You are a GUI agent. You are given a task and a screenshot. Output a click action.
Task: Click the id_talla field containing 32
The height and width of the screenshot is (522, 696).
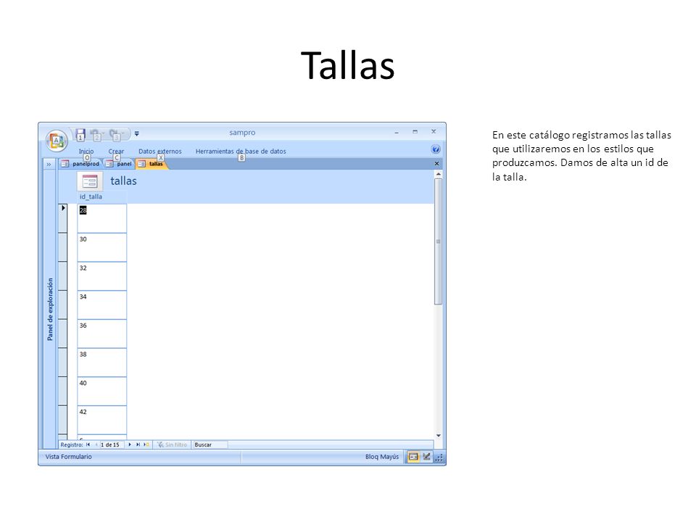click(x=102, y=276)
